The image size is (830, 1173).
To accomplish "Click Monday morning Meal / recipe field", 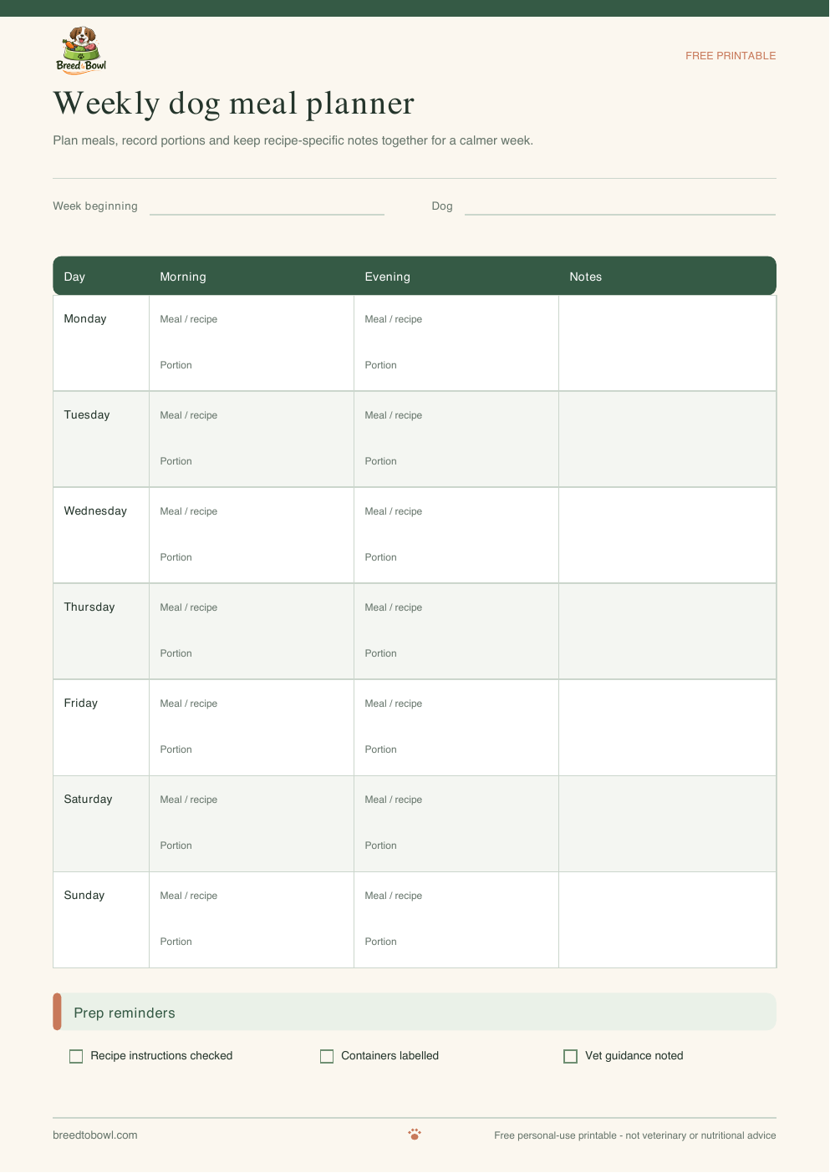I will click(x=189, y=319).
